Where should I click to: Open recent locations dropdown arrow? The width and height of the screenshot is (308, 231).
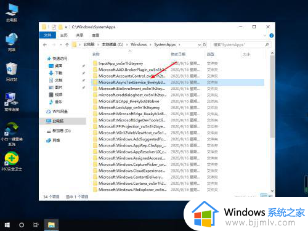coord(61,45)
